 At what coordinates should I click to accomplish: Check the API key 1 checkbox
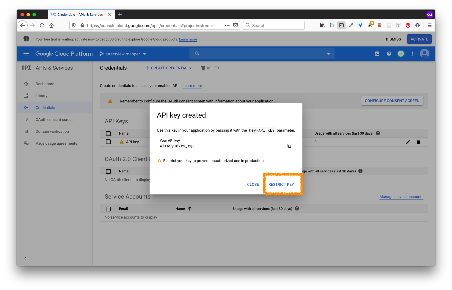tap(108, 142)
